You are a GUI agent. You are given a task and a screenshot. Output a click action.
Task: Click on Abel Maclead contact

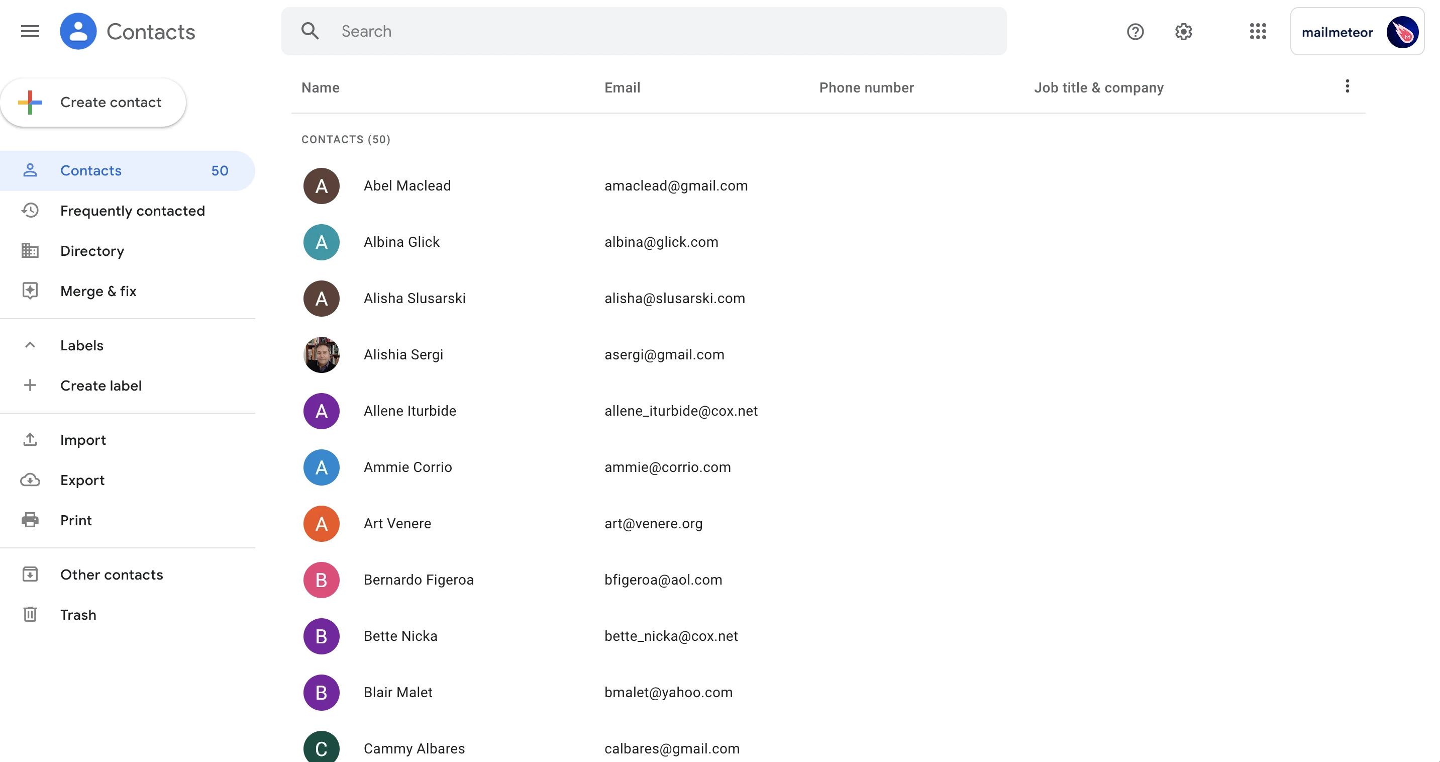(407, 186)
